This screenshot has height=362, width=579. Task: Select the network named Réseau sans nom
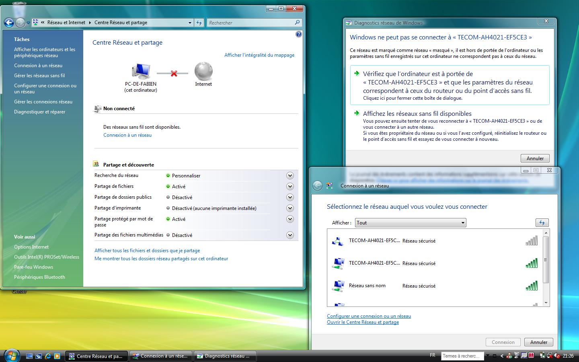[367, 286]
